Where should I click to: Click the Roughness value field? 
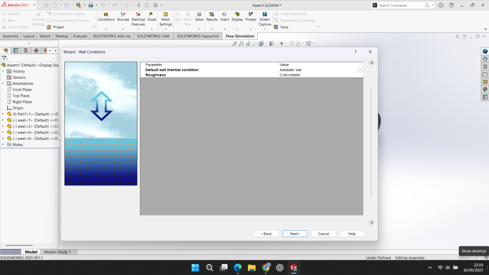[x=320, y=75]
